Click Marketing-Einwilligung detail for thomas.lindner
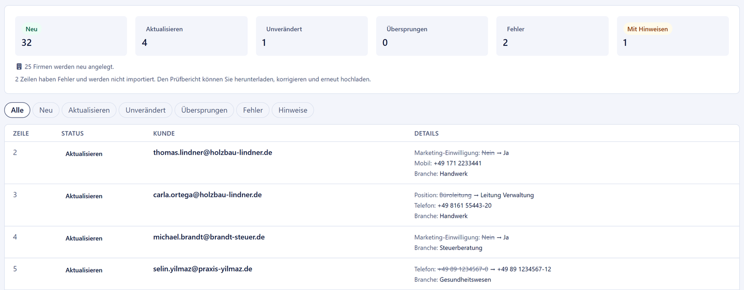 pyautogui.click(x=461, y=153)
